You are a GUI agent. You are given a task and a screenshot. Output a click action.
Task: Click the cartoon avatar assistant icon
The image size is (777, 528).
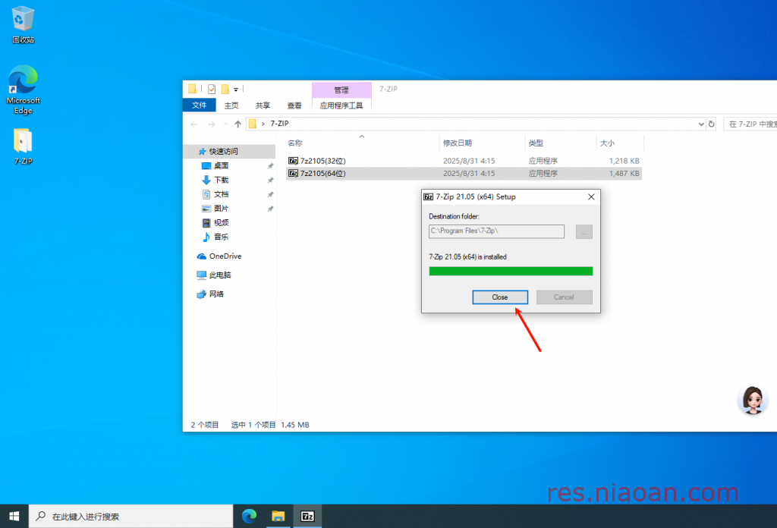752,400
